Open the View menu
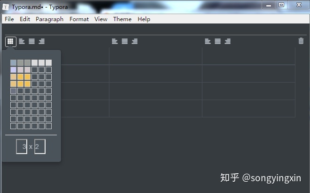The image size is (310, 193). tap(101, 19)
